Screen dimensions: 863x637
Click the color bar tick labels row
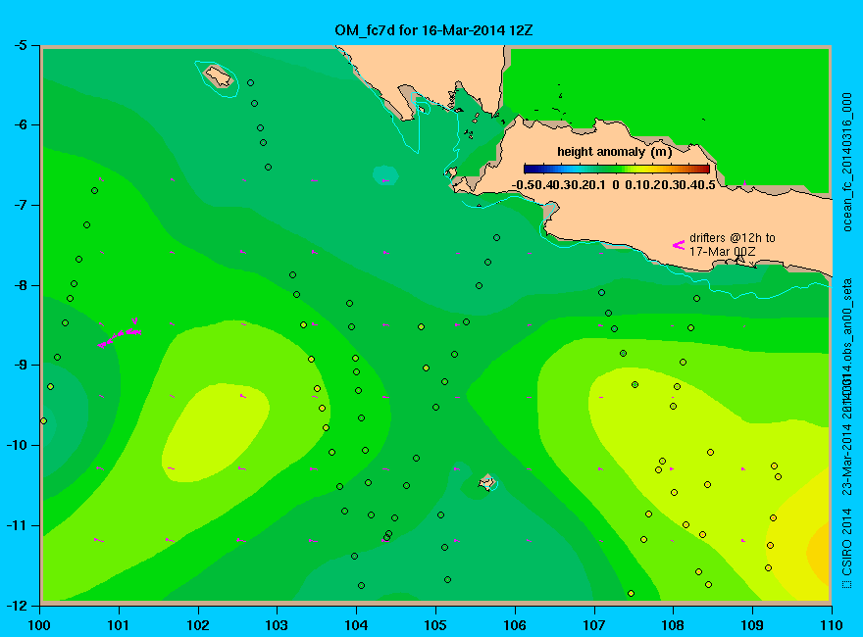coord(614,185)
